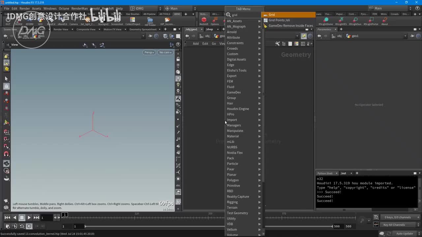Screen dimensions: 422x237
Task: Switch to the Geometry Spreadsheet tab
Action: (x=143, y=29)
